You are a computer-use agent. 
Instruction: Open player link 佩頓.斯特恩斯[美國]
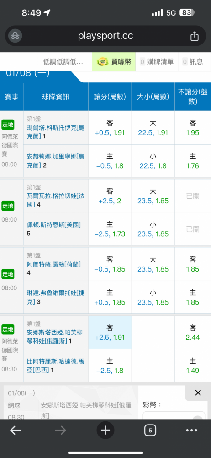tap(54, 224)
